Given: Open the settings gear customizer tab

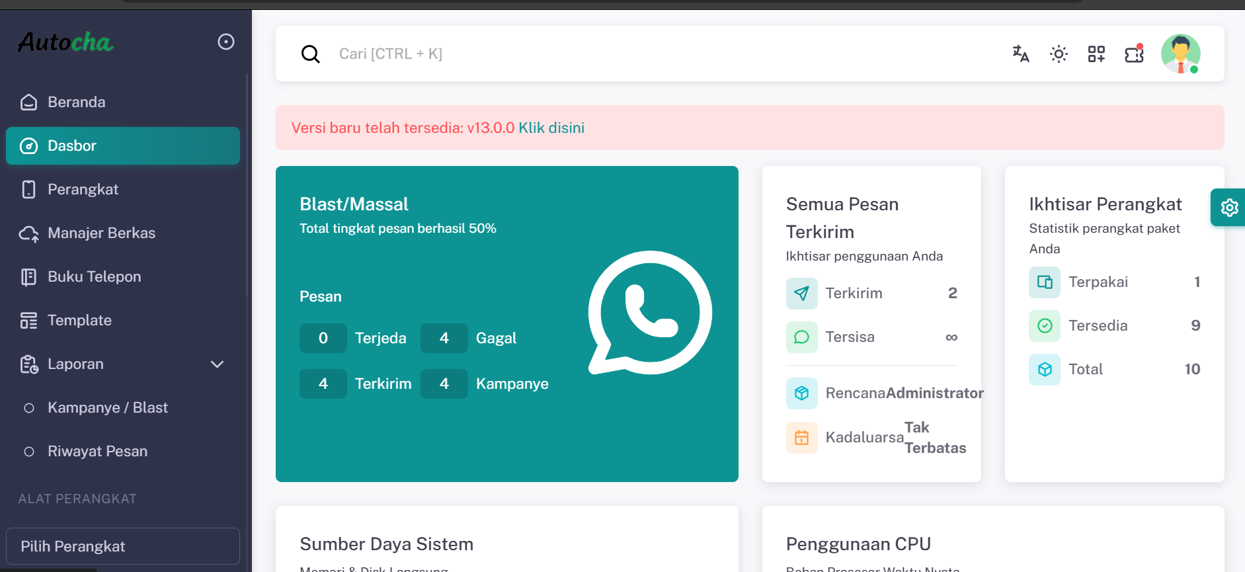Looking at the screenshot, I should 1228,208.
